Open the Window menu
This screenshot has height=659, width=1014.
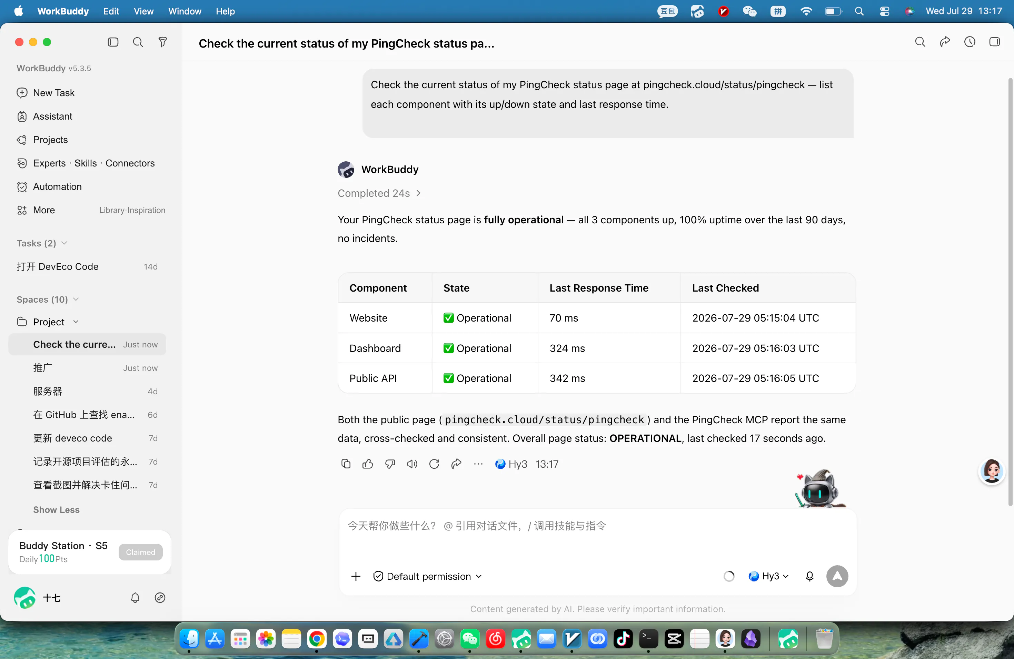coord(185,11)
